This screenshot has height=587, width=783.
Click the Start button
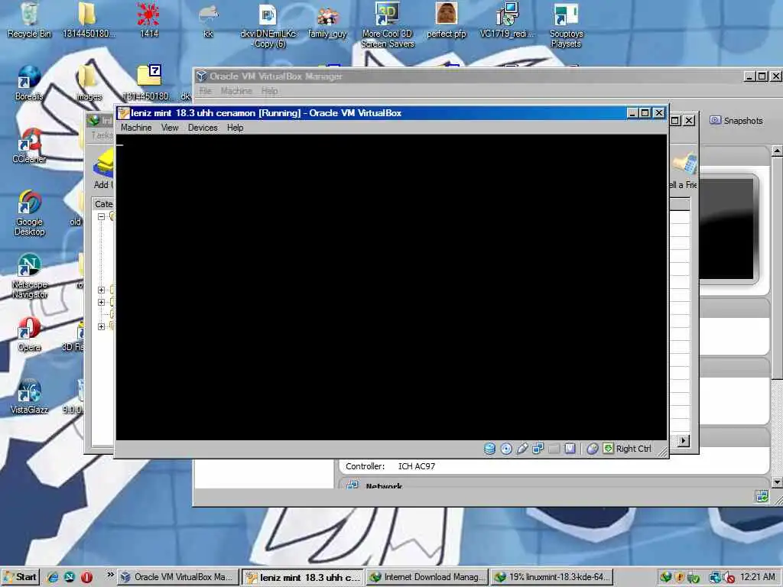[x=20, y=577]
